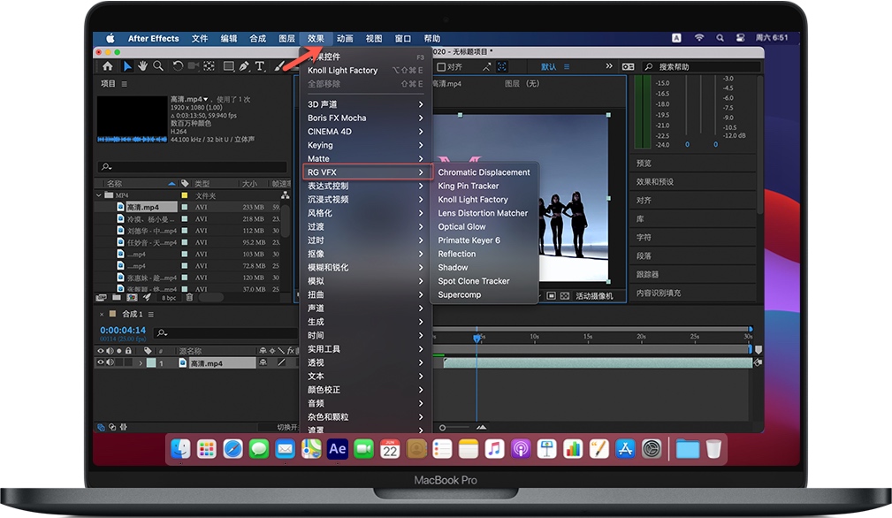
Task: Expand the 高清.mp4 layer properties arrow
Action: (x=141, y=362)
